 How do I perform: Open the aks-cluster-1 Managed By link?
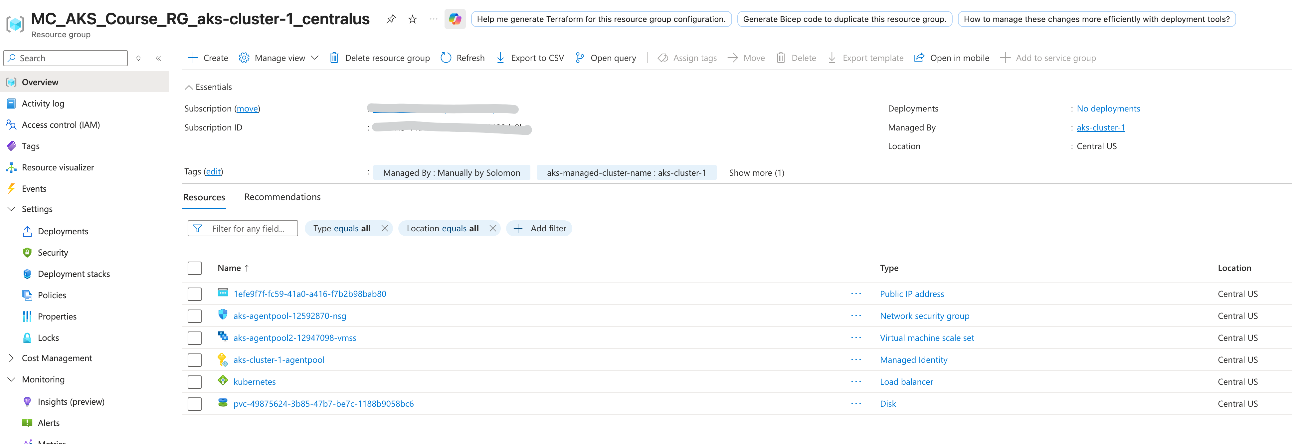[1100, 127]
